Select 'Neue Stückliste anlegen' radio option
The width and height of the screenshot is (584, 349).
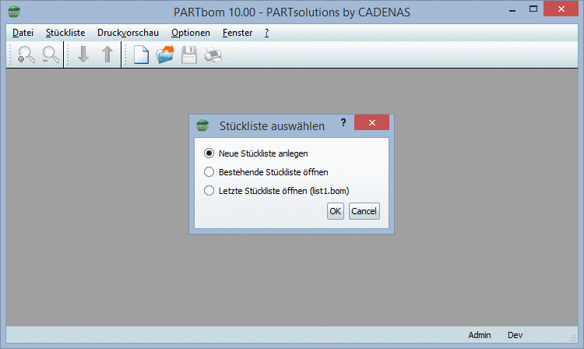click(x=208, y=153)
